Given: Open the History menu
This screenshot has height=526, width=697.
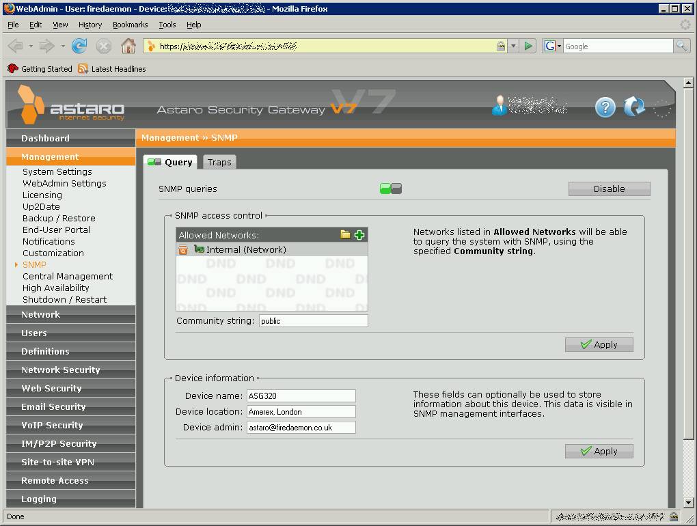Looking at the screenshot, I should [x=90, y=25].
